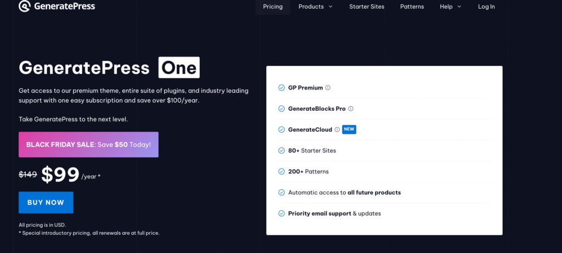Image resolution: width=562 pixels, height=253 pixels.
Task: Open the Log In link
Action: [x=486, y=7]
